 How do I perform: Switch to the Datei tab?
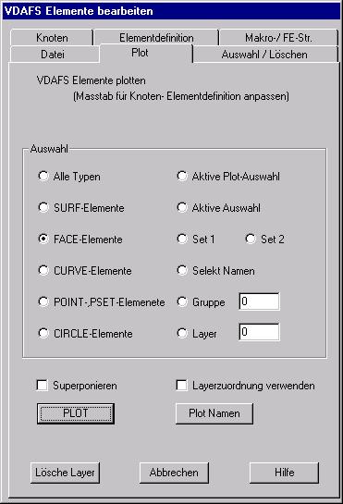(53, 55)
